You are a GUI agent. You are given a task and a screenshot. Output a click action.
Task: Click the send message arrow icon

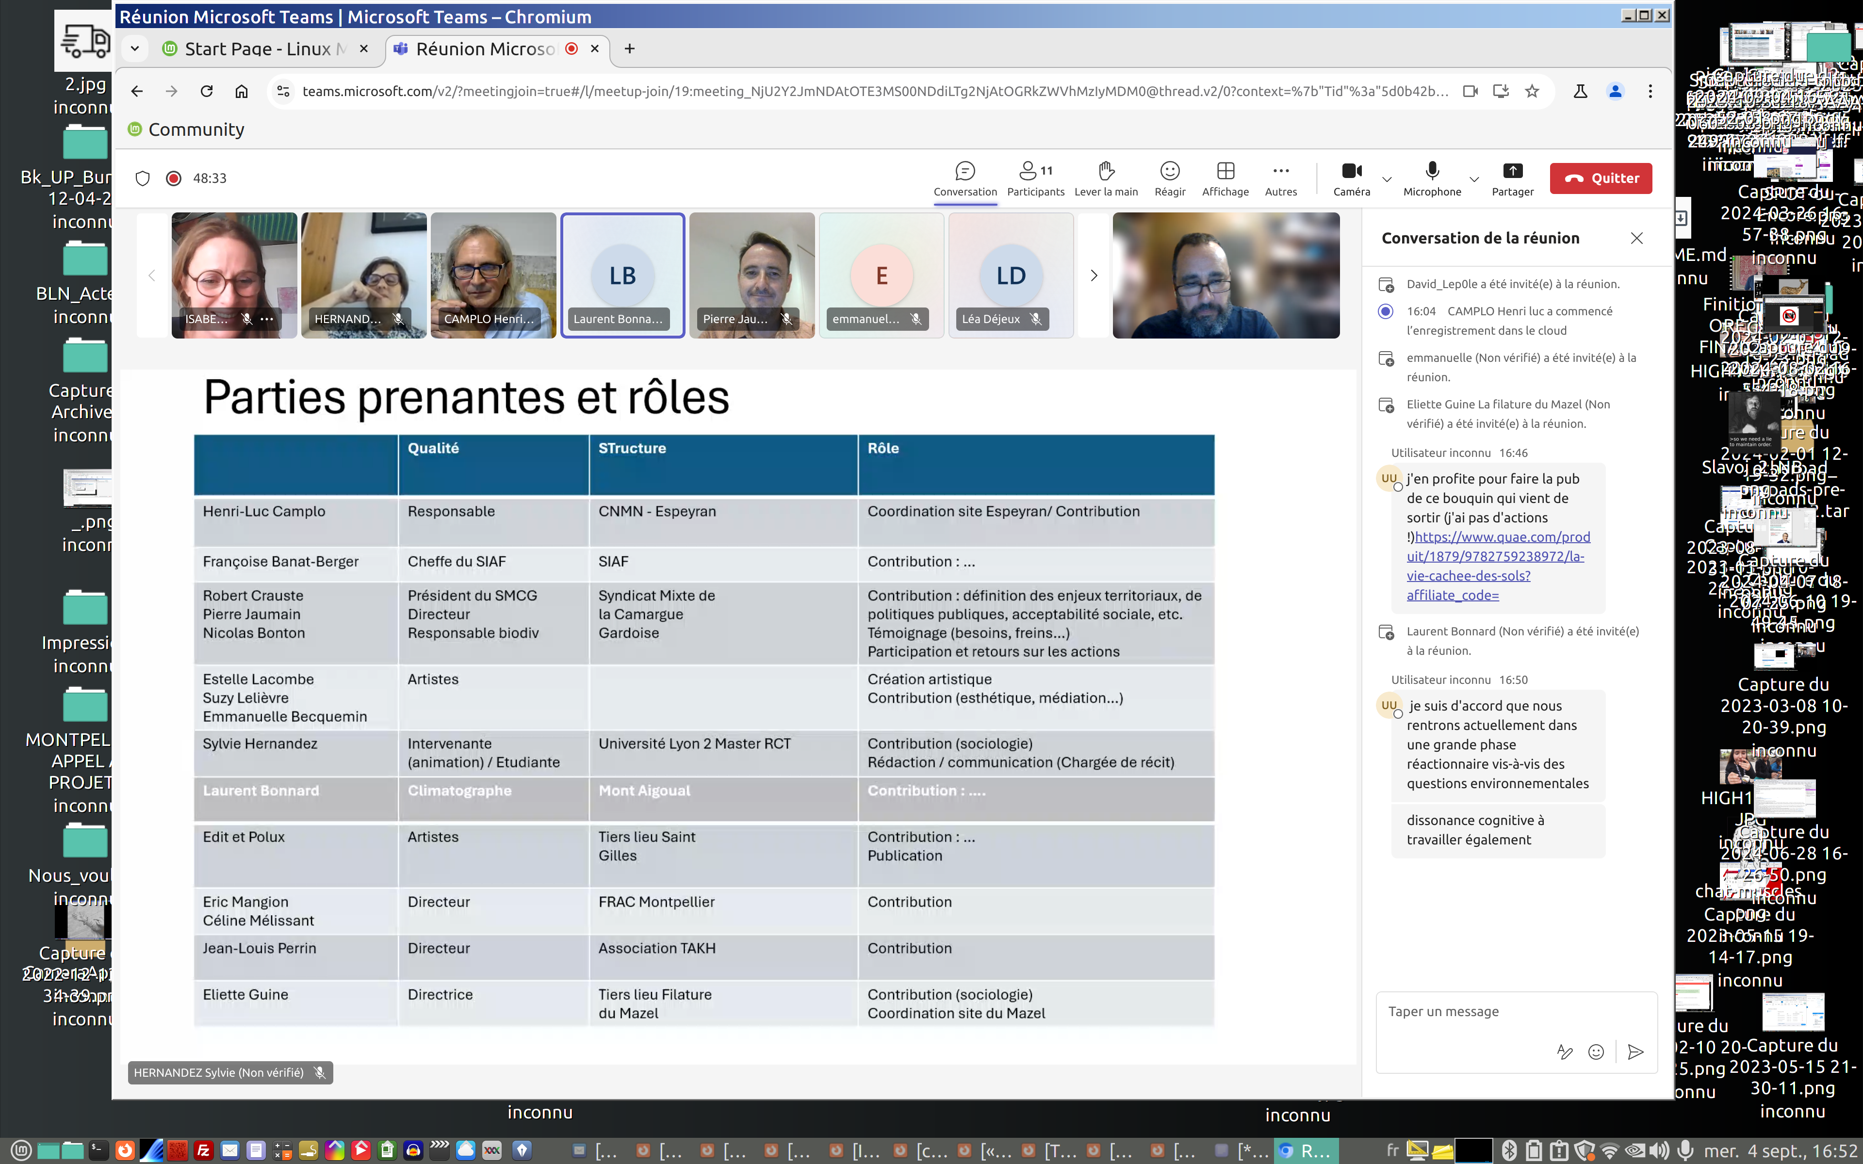click(1636, 1051)
